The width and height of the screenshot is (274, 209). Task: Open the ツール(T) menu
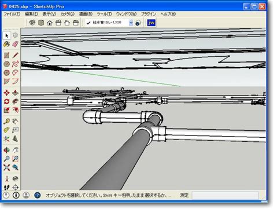[104, 14]
